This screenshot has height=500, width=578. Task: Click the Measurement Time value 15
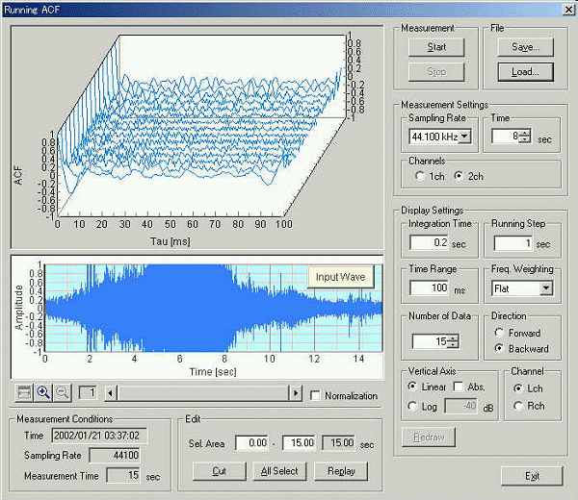123,475
